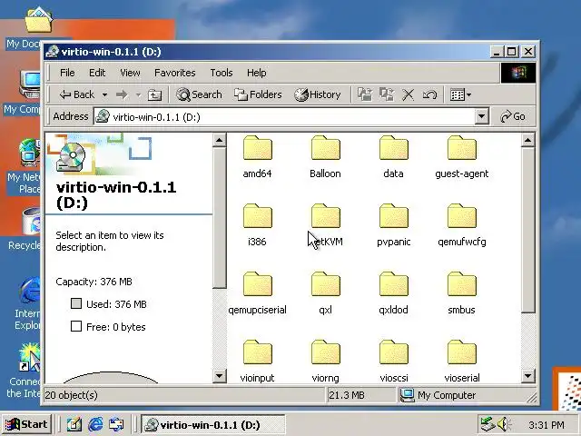Click the Forward arrow icon

coord(122,94)
